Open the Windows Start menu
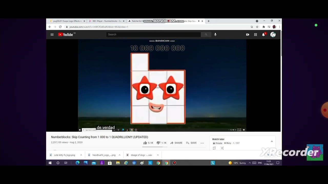This screenshot has width=328, height=184. [50, 163]
